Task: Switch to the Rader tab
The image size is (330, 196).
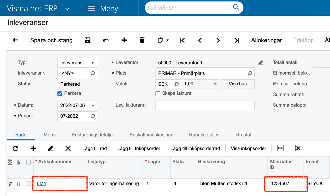Action: (x=22, y=135)
